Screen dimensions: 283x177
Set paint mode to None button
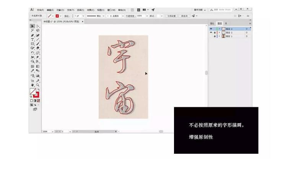(x=38, y=101)
